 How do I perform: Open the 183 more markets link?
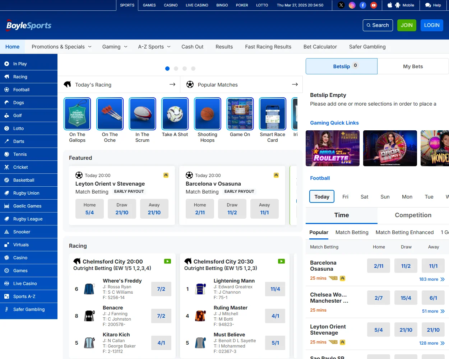[x=431, y=279]
